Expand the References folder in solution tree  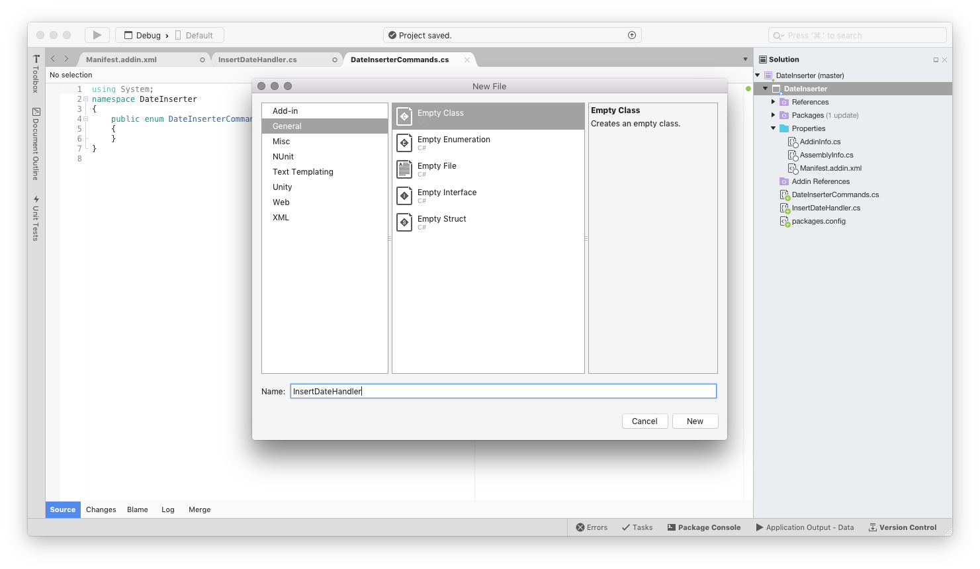(x=773, y=102)
